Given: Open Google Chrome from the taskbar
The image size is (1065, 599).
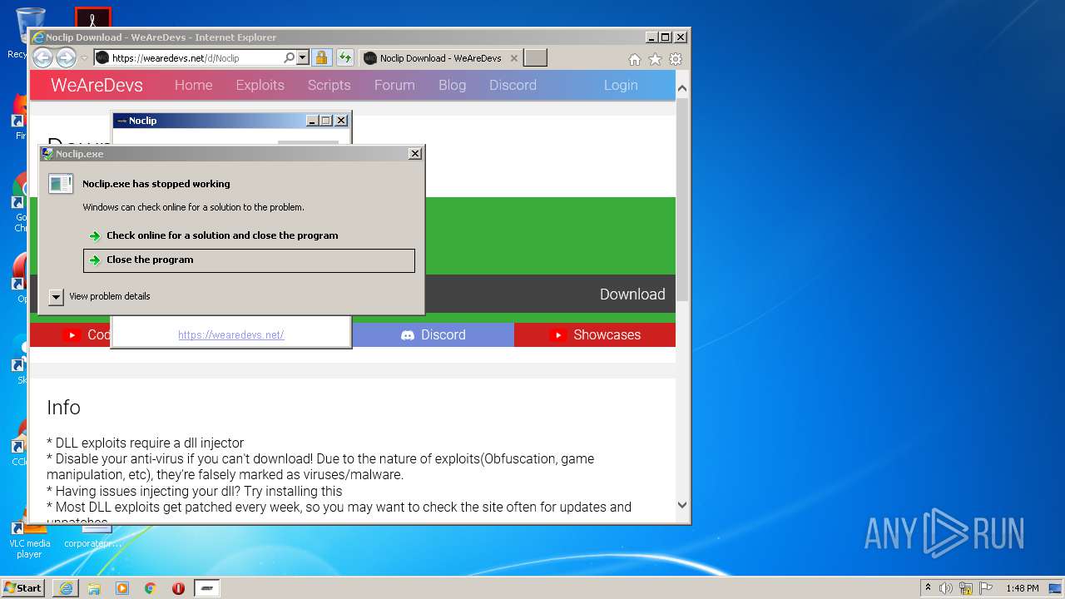Looking at the screenshot, I should [151, 588].
